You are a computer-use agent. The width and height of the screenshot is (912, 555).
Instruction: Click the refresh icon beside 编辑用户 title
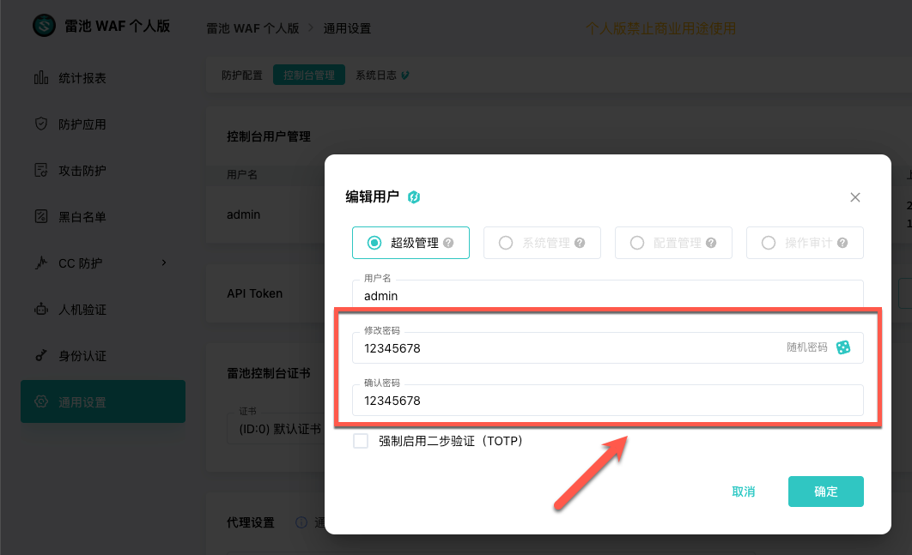(x=413, y=197)
